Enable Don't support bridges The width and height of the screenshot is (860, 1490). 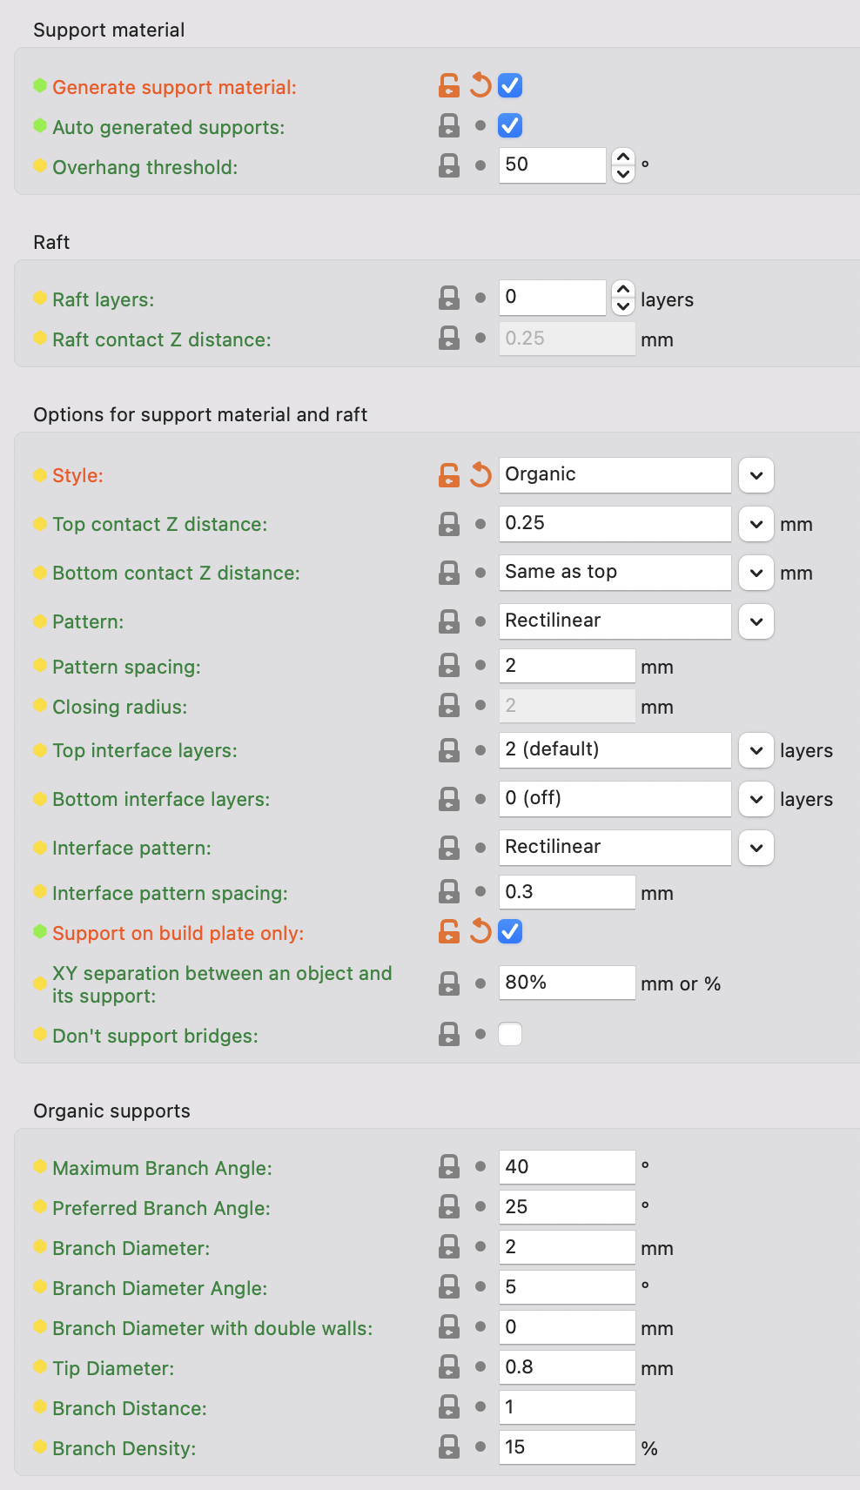[510, 1033]
